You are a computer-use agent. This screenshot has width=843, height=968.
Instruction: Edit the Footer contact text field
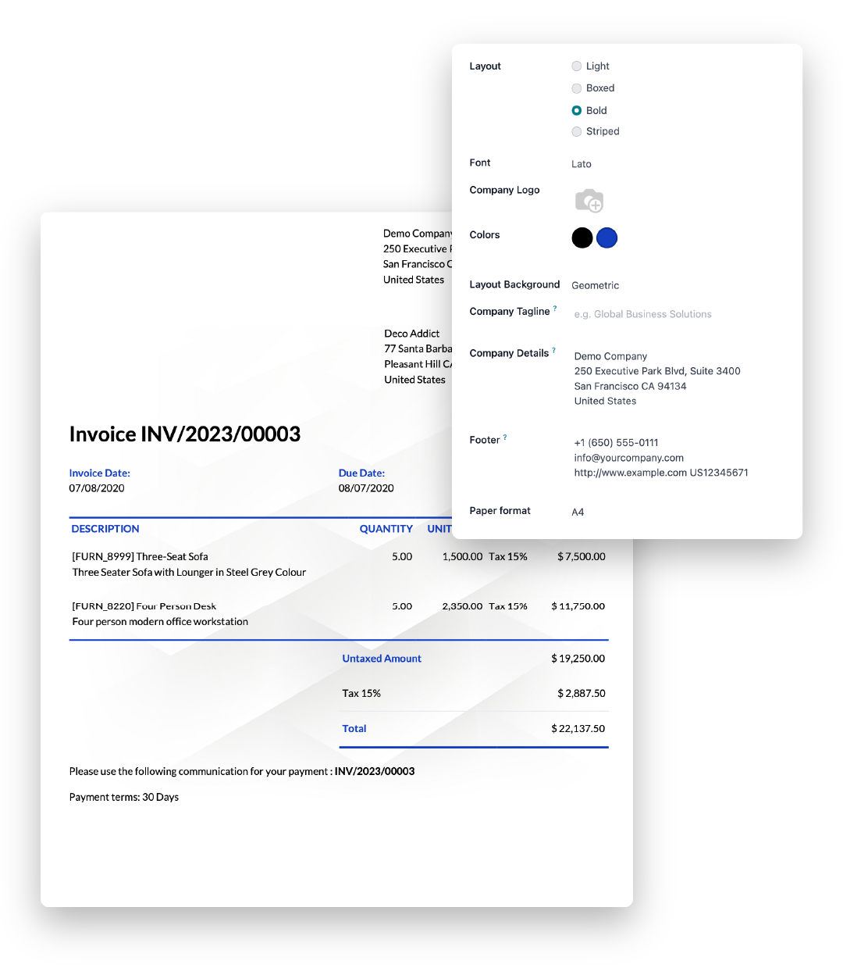[x=661, y=457]
